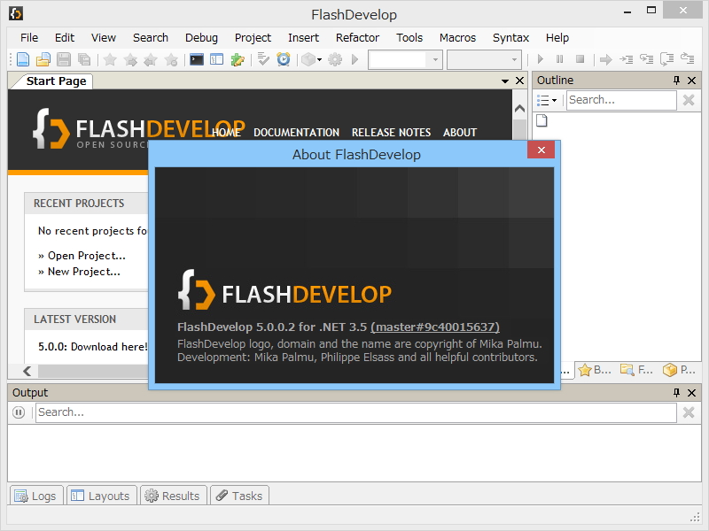Select the green plugin icon on the toolbar

[236, 59]
